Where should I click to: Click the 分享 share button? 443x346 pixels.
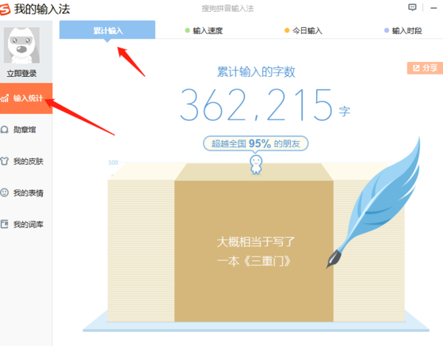pos(425,68)
